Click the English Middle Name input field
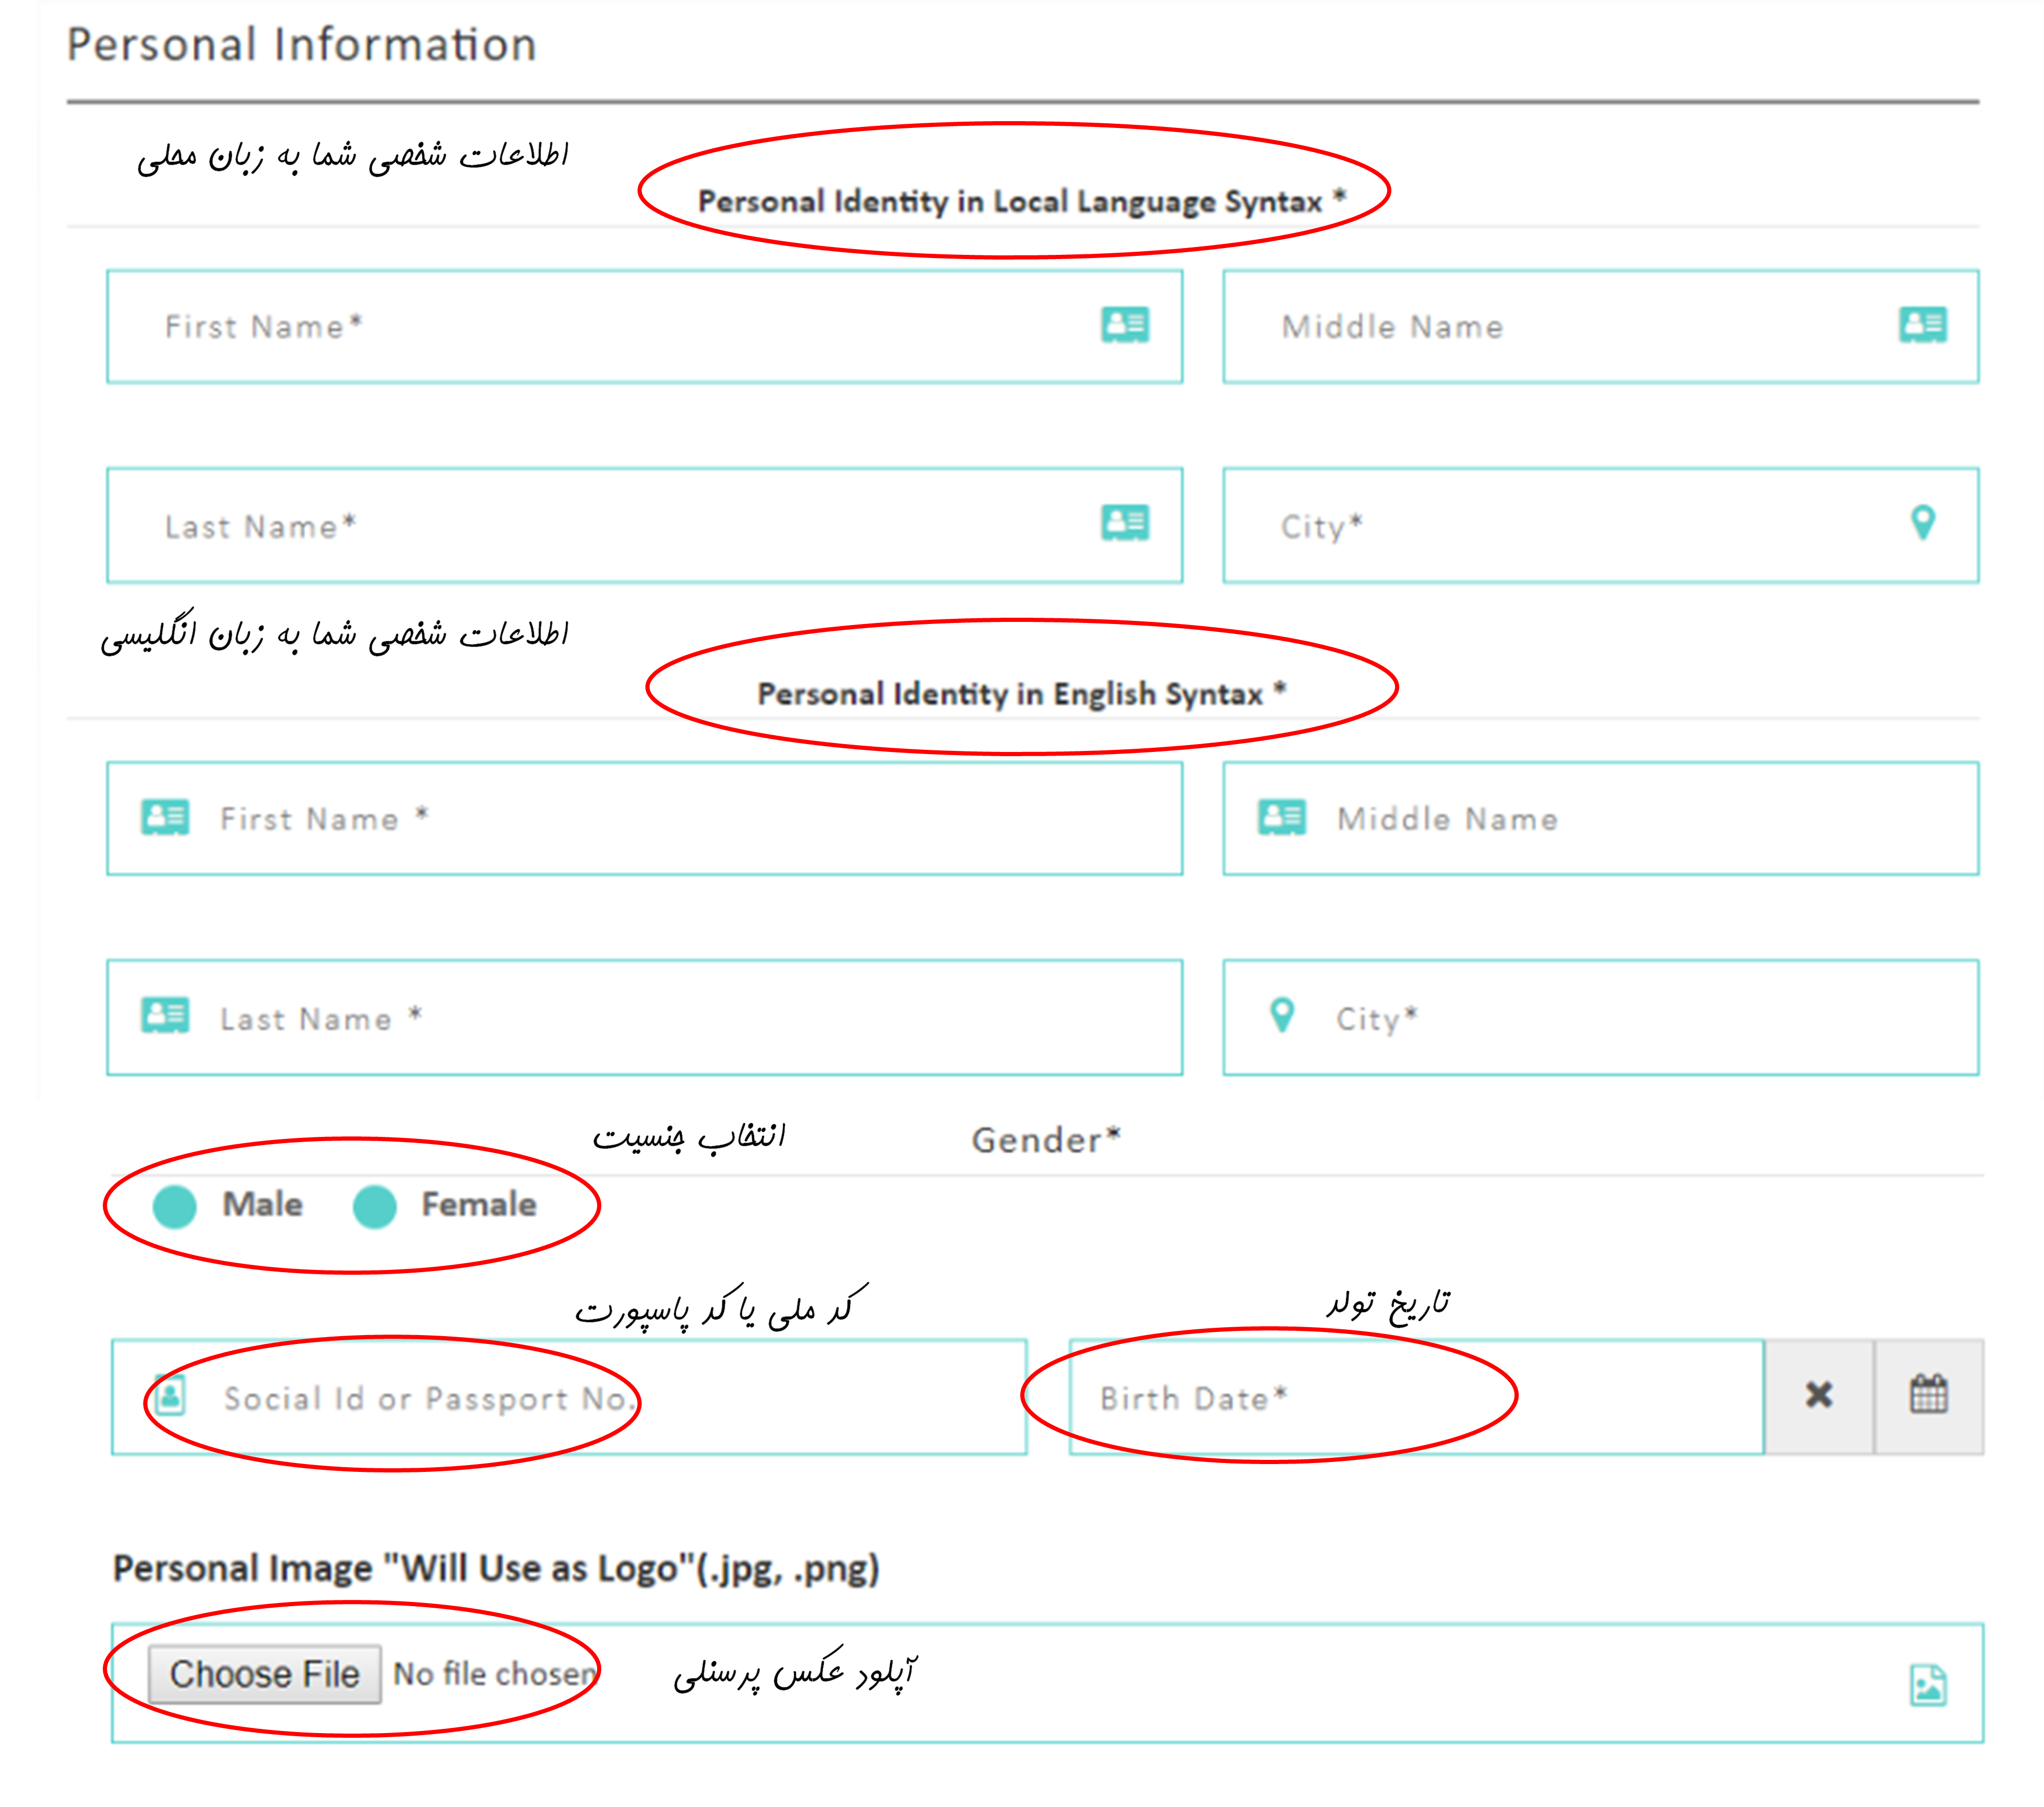Image resolution: width=2044 pixels, height=1807 pixels. click(1650, 819)
